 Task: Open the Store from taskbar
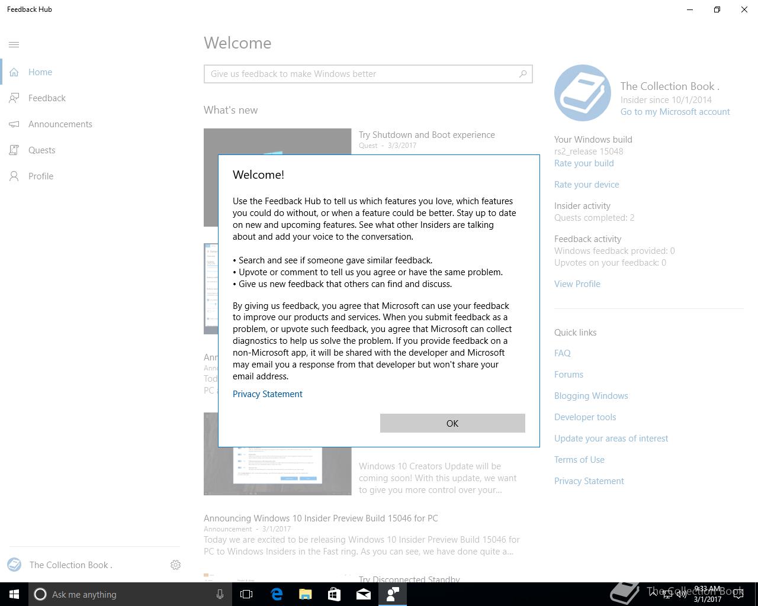[x=335, y=594]
